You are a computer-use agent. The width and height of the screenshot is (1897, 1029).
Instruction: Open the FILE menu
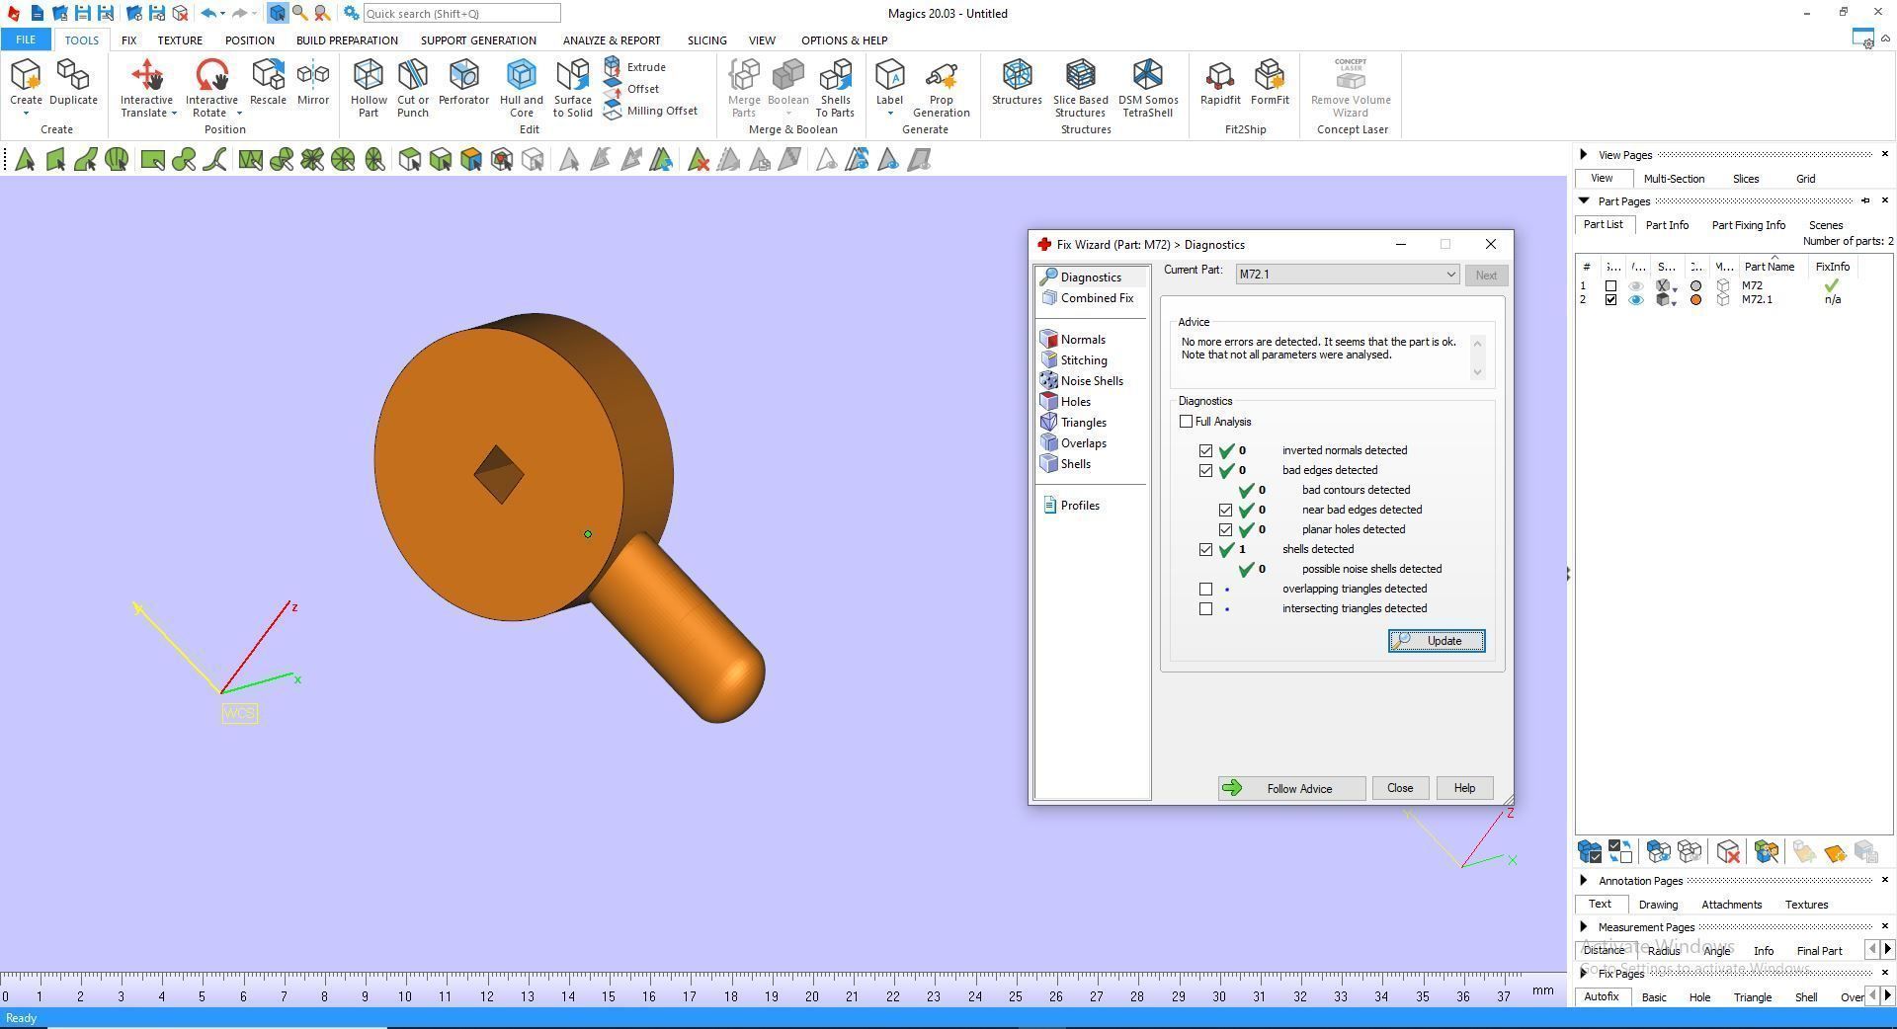click(26, 40)
